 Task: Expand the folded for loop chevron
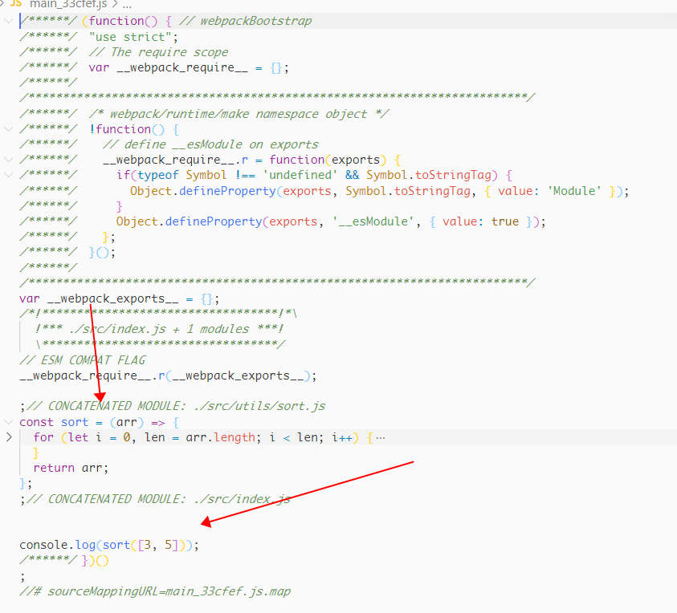[9, 437]
